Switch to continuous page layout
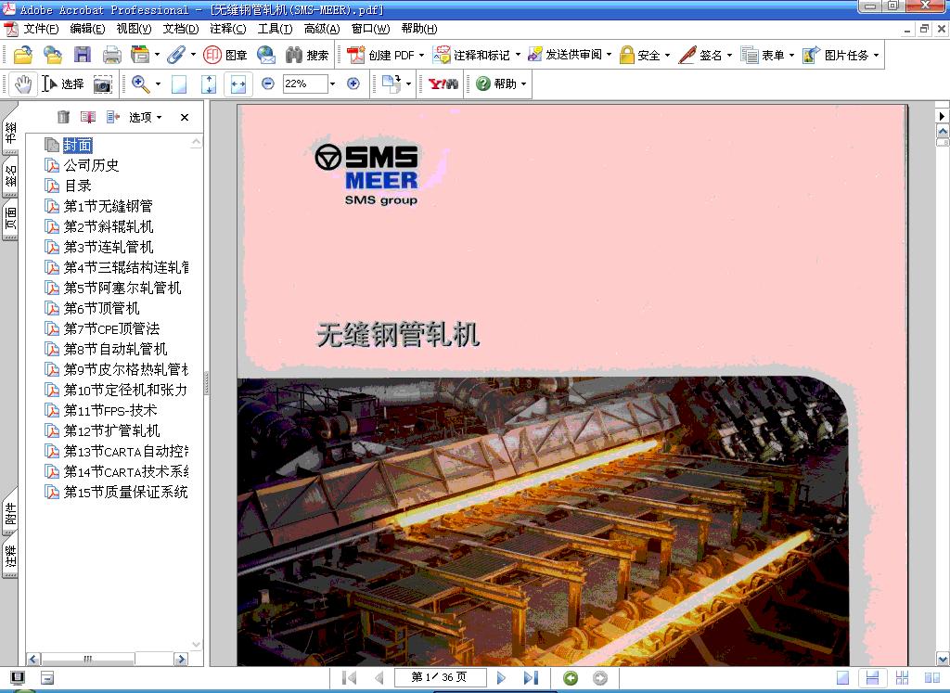950x693 pixels. pyautogui.click(x=872, y=678)
